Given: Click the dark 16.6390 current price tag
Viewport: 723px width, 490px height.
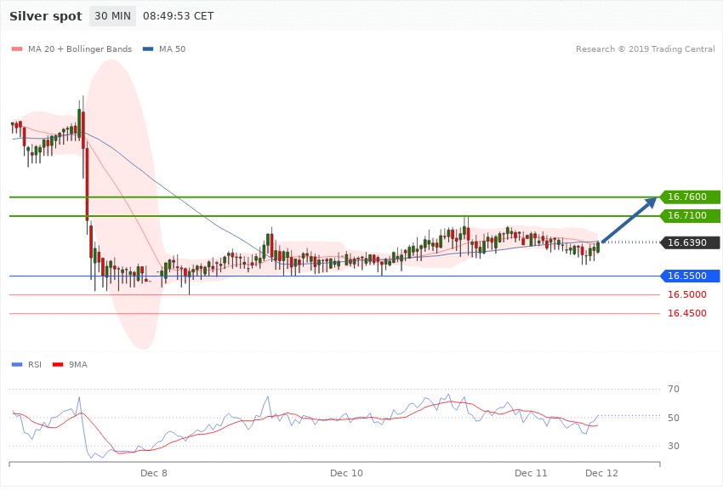Looking at the screenshot, I should [x=689, y=242].
